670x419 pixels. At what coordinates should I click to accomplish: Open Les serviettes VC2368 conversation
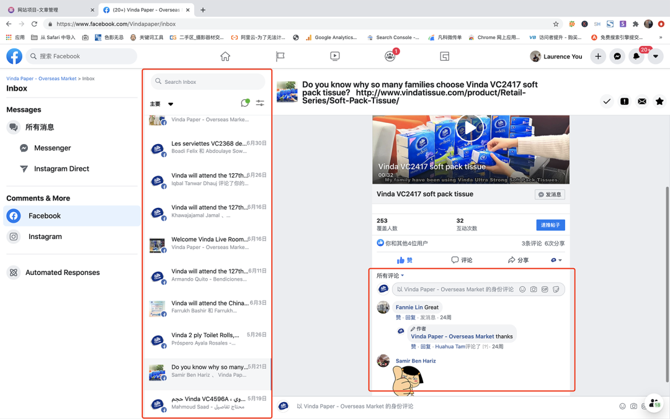(x=208, y=148)
